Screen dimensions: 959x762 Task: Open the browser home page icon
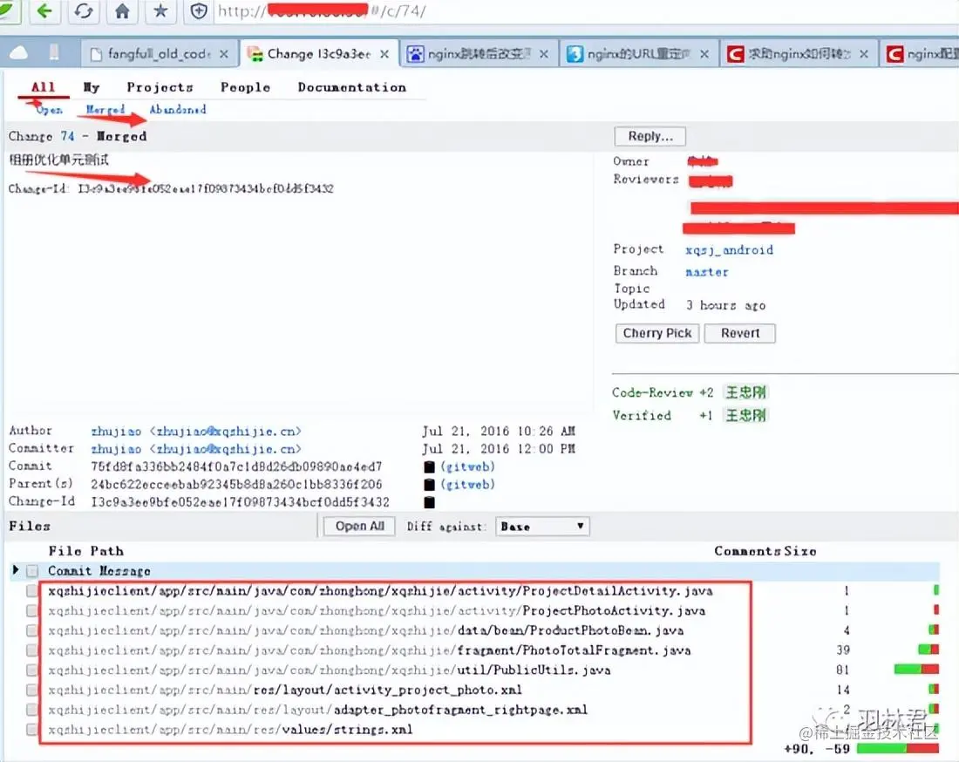pos(122,11)
